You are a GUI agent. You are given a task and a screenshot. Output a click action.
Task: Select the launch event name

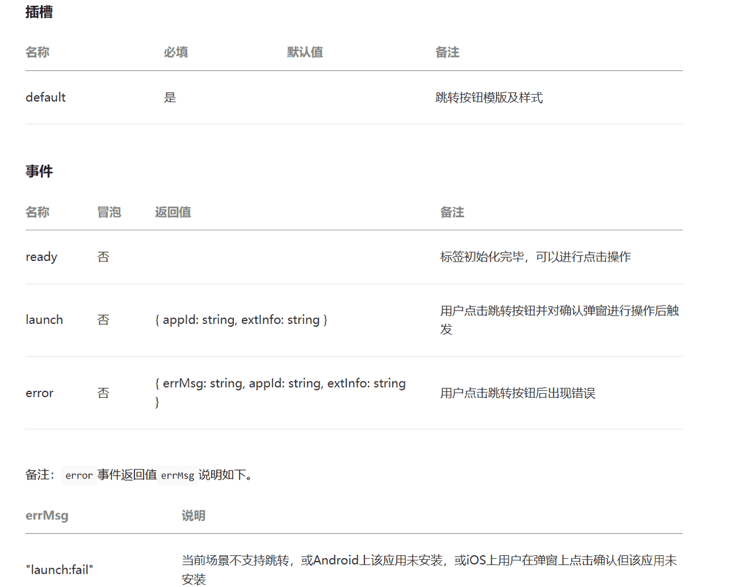(44, 319)
